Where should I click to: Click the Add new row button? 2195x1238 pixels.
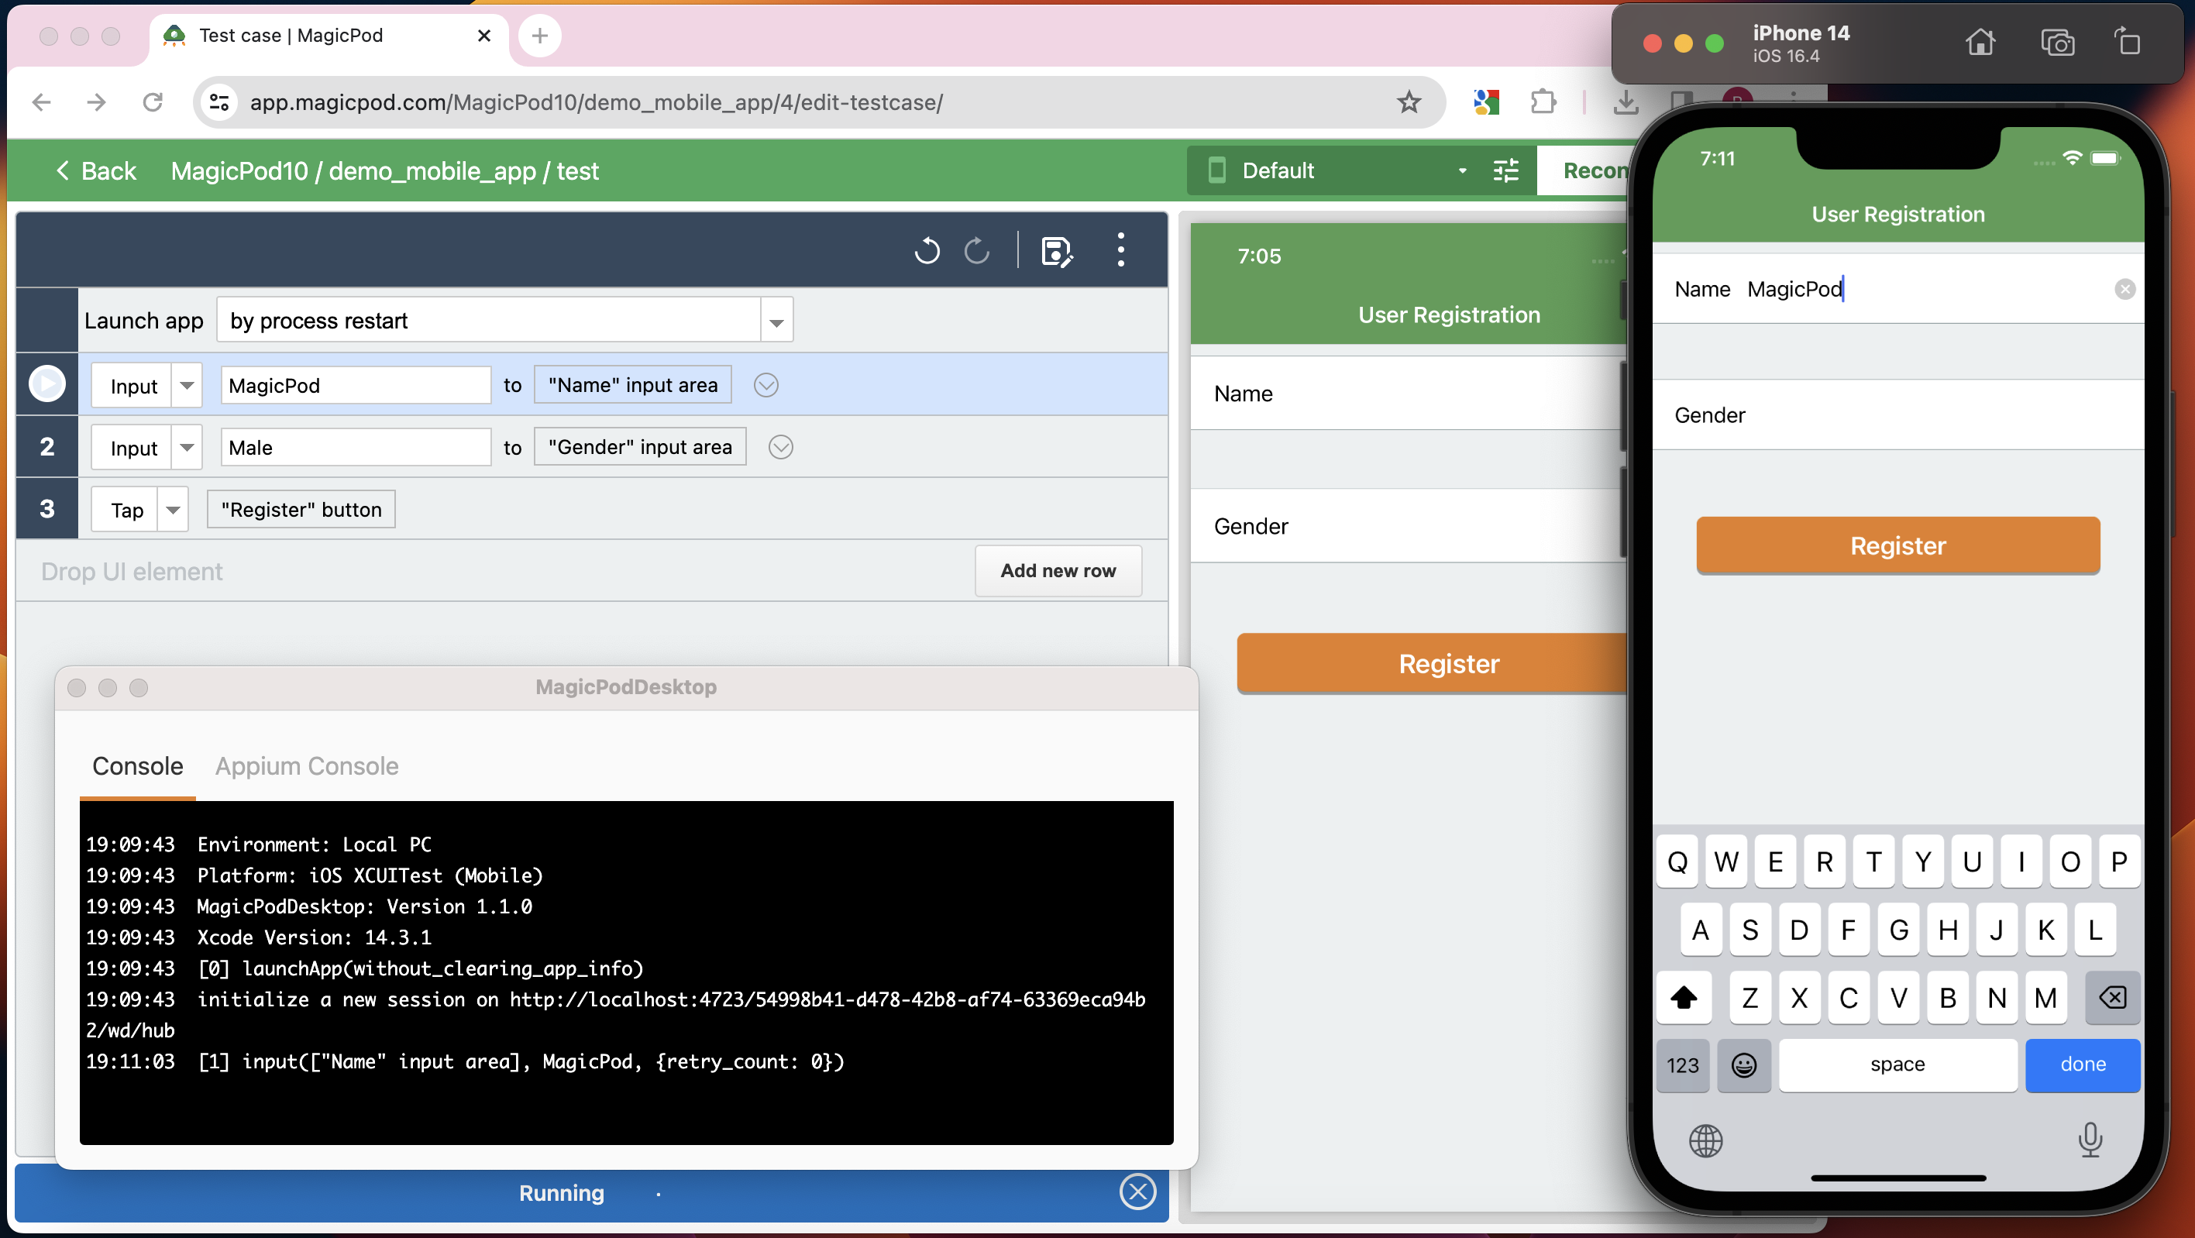tap(1058, 571)
